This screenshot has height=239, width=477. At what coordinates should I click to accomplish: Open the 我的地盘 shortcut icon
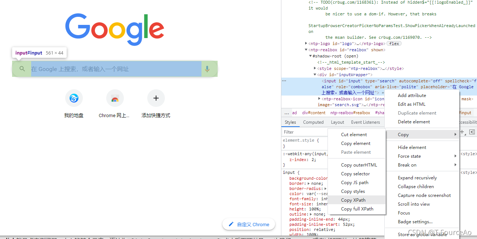pyautogui.click(x=74, y=98)
